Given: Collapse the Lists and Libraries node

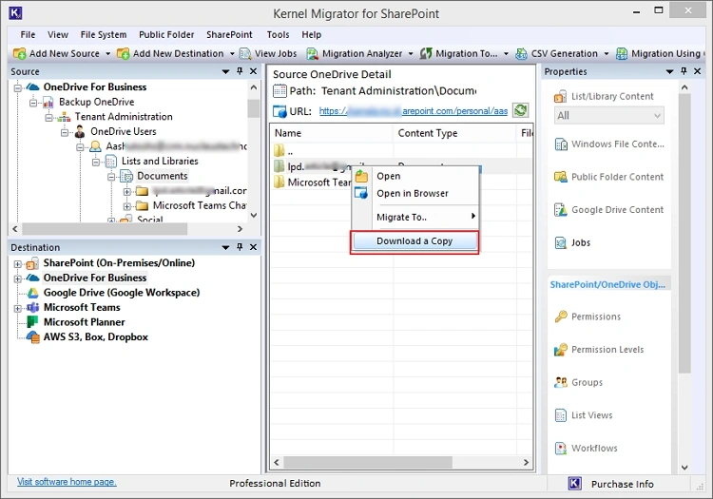Looking at the screenshot, I should (95, 162).
